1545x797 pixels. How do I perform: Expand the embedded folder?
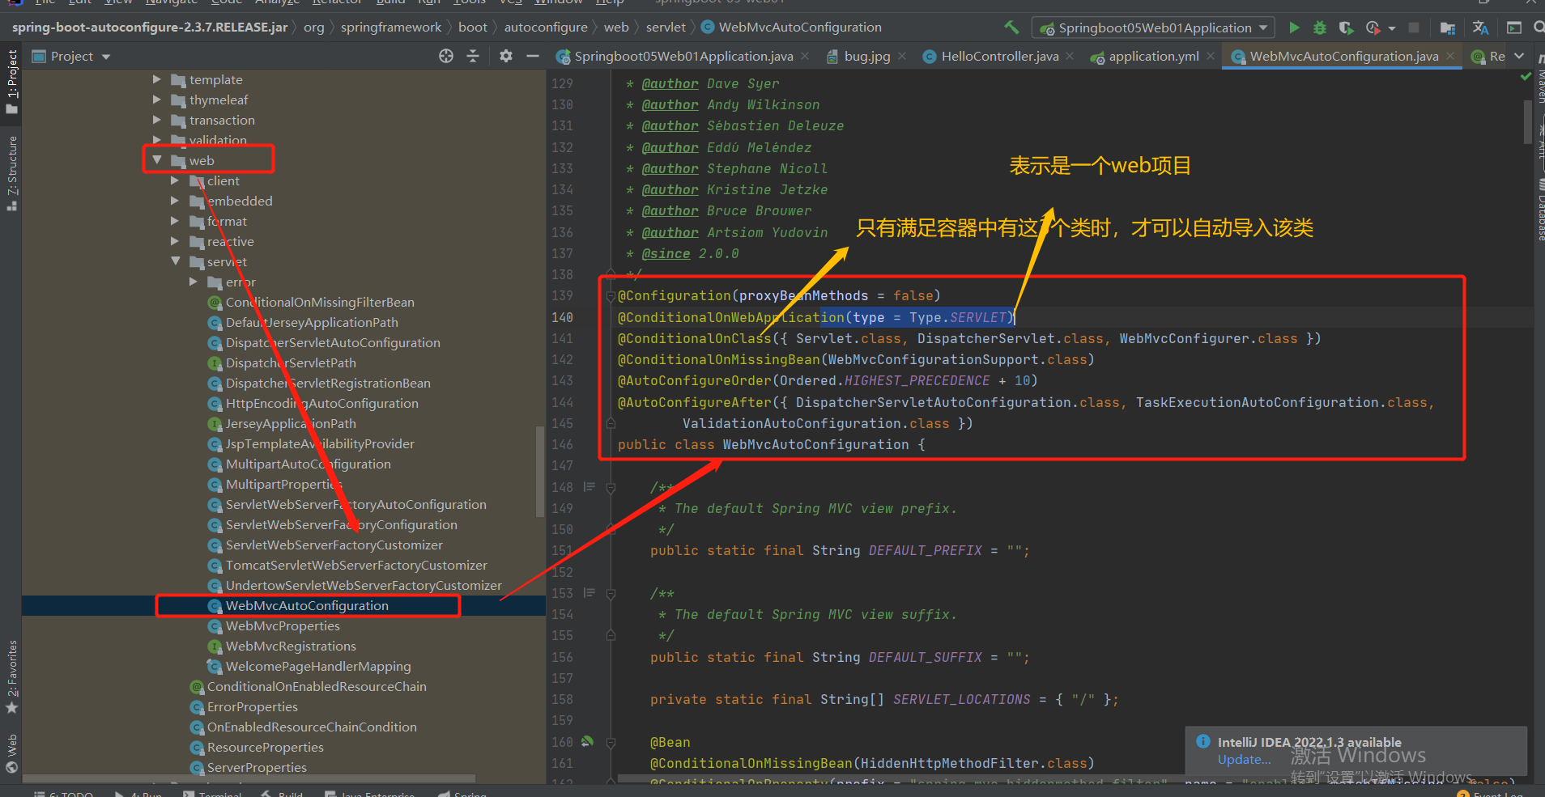pyautogui.click(x=175, y=201)
